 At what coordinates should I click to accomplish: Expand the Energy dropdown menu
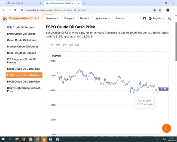pos(69,18)
